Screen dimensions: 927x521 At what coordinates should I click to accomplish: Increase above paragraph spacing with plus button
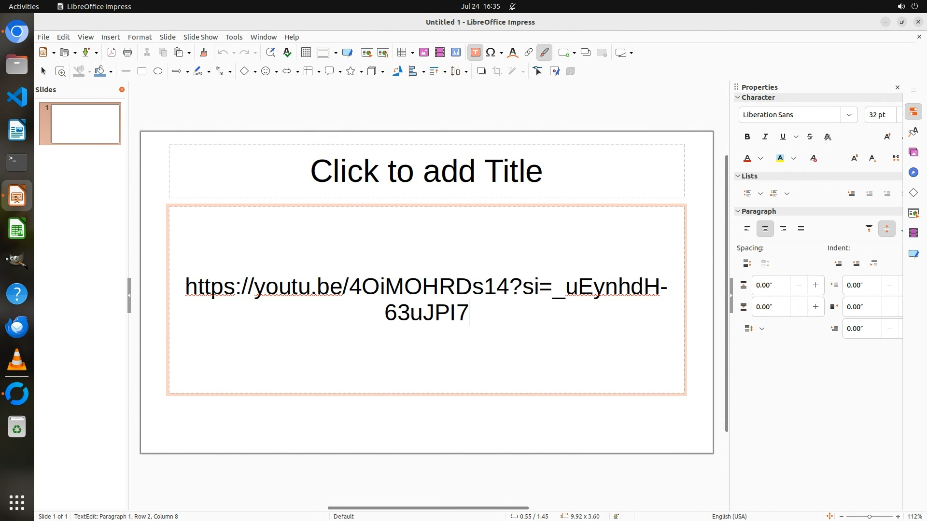pyautogui.click(x=815, y=285)
